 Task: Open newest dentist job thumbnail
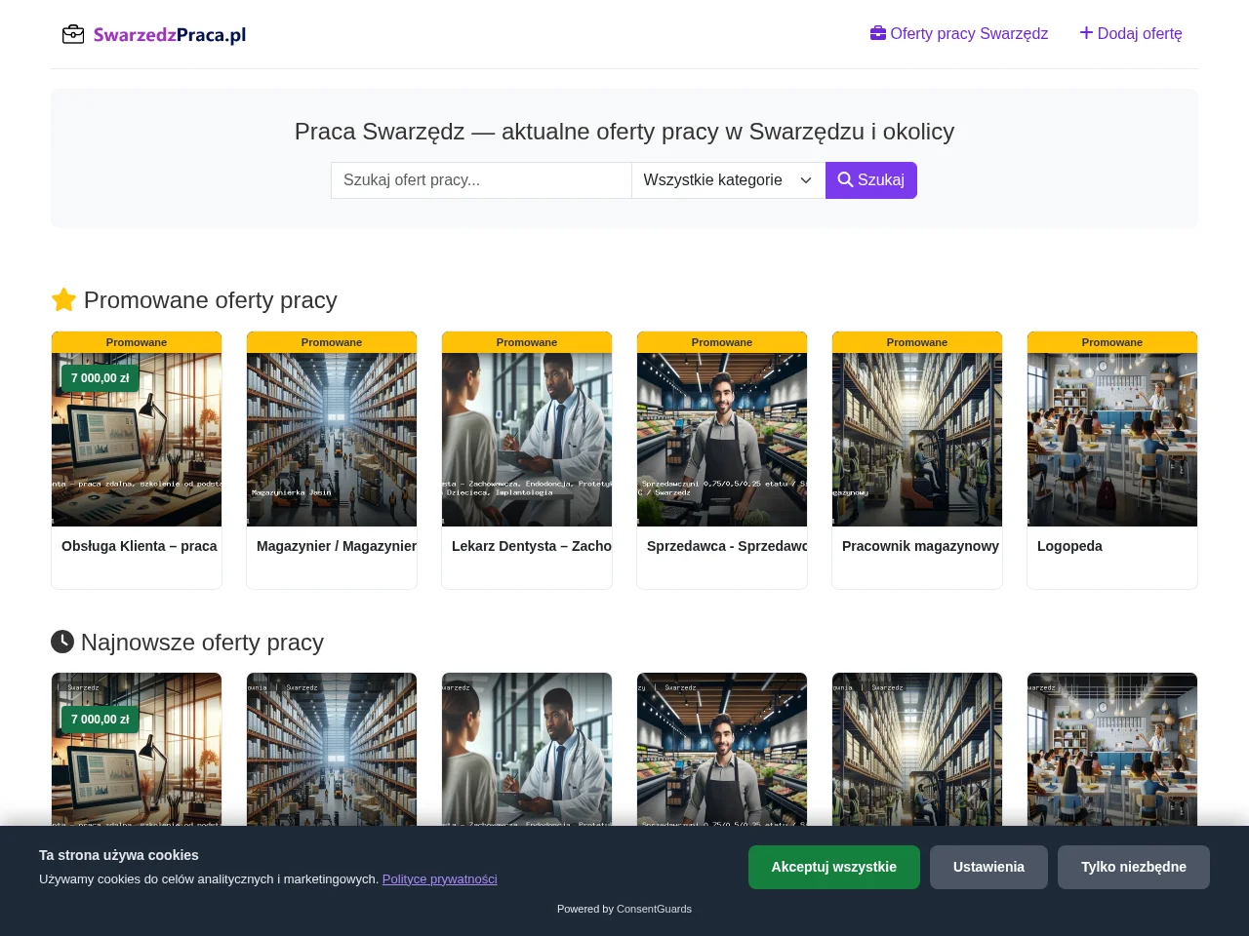click(527, 749)
